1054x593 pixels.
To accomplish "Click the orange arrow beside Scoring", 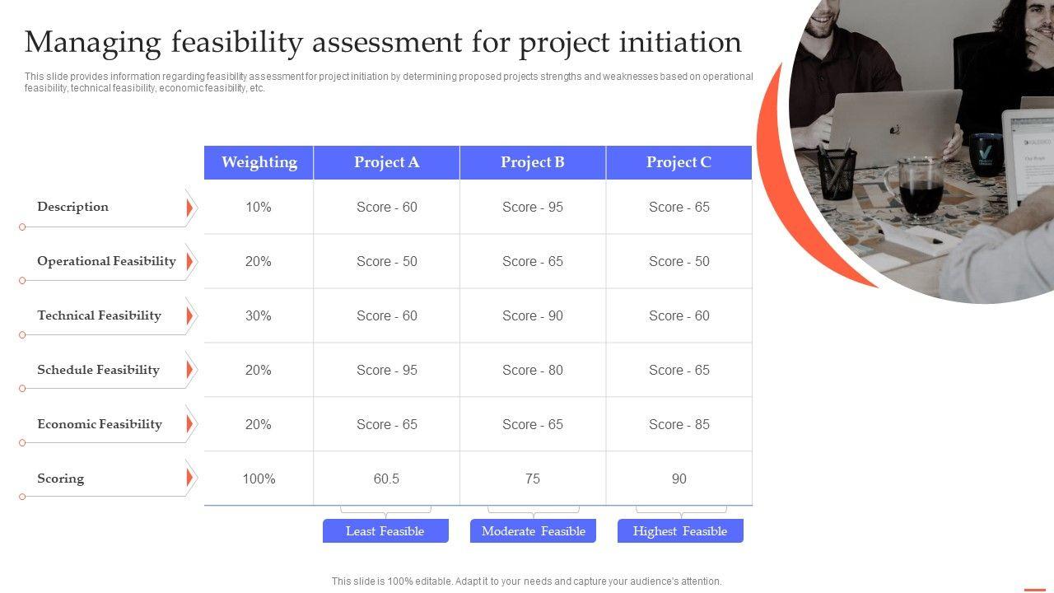I will point(189,479).
